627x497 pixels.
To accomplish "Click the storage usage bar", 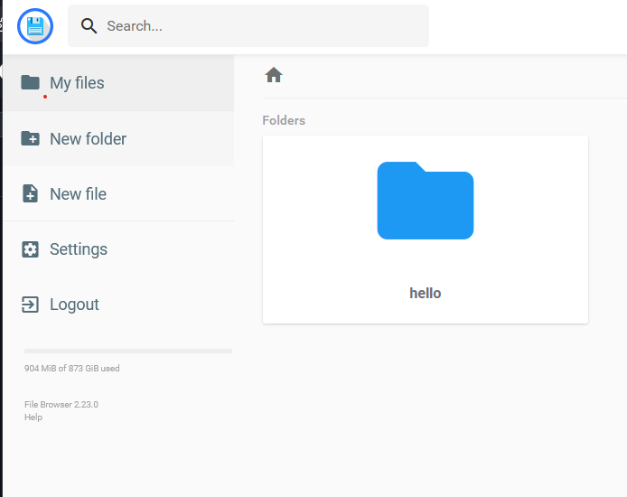I will pos(128,351).
